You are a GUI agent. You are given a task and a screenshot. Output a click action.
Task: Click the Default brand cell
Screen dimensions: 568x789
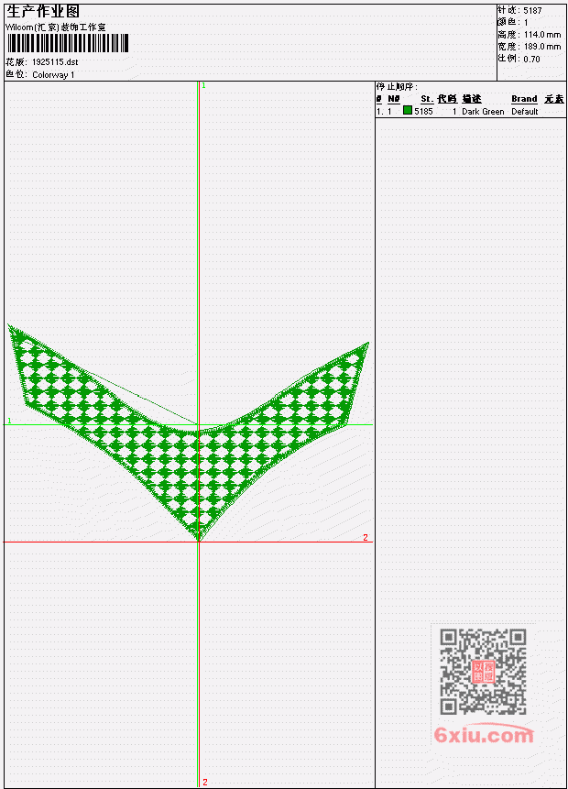coord(525,111)
